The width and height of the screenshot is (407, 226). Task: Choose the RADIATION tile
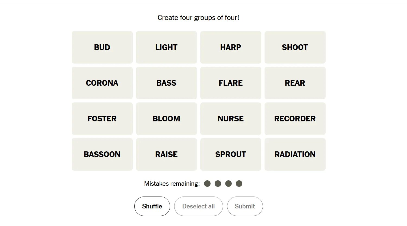(295, 154)
